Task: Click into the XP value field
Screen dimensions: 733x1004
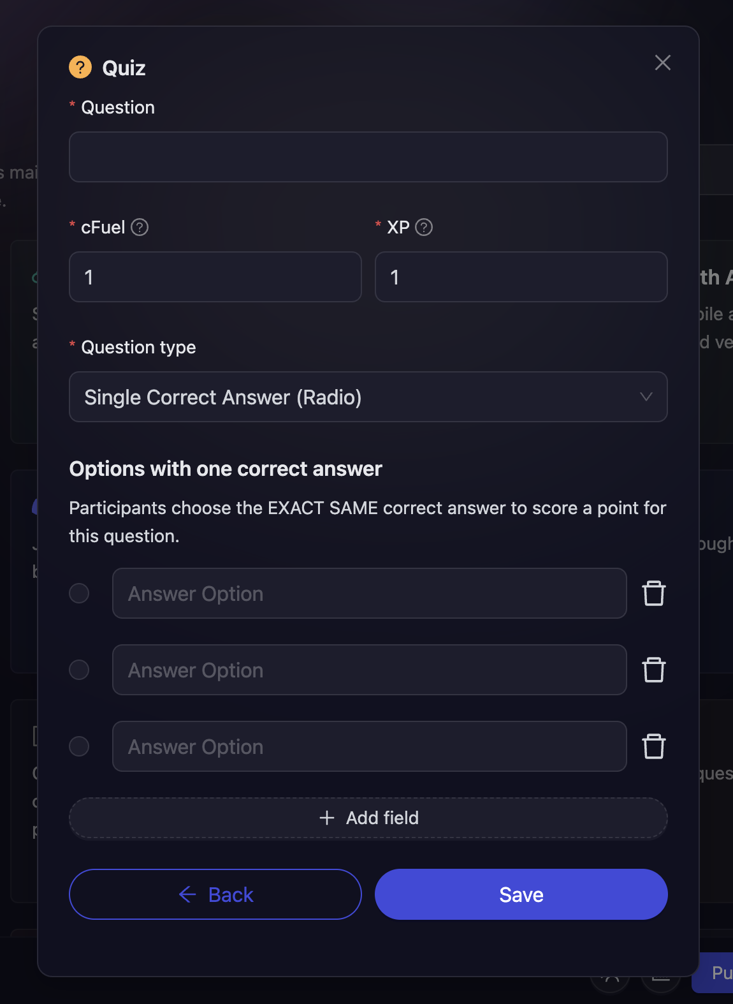Action: click(521, 277)
